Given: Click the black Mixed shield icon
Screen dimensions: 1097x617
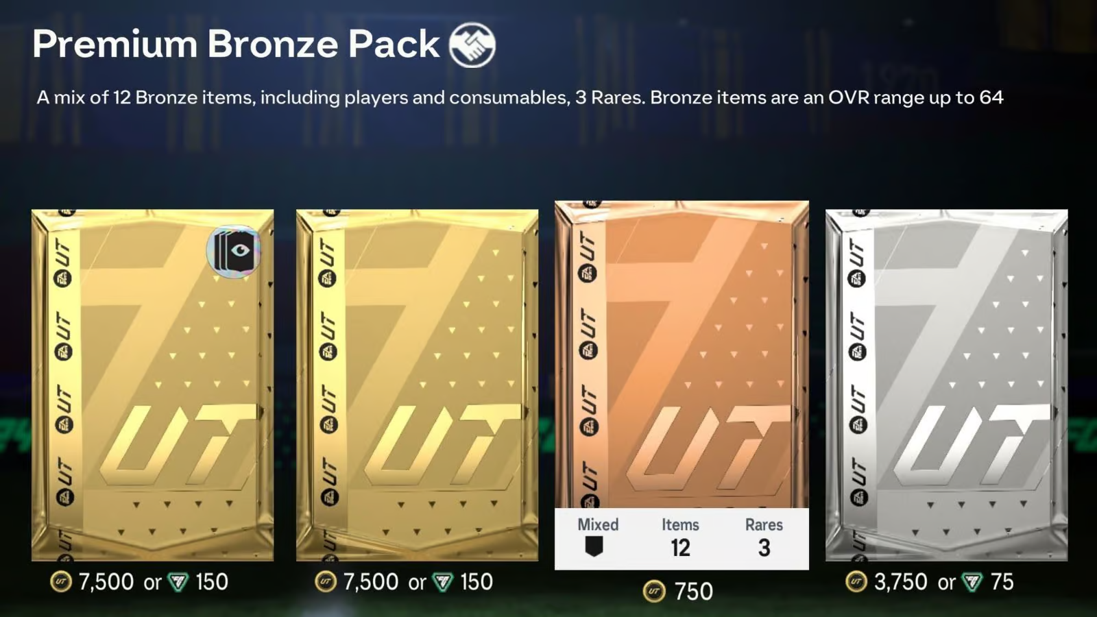Looking at the screenshot, I should 594,547.
